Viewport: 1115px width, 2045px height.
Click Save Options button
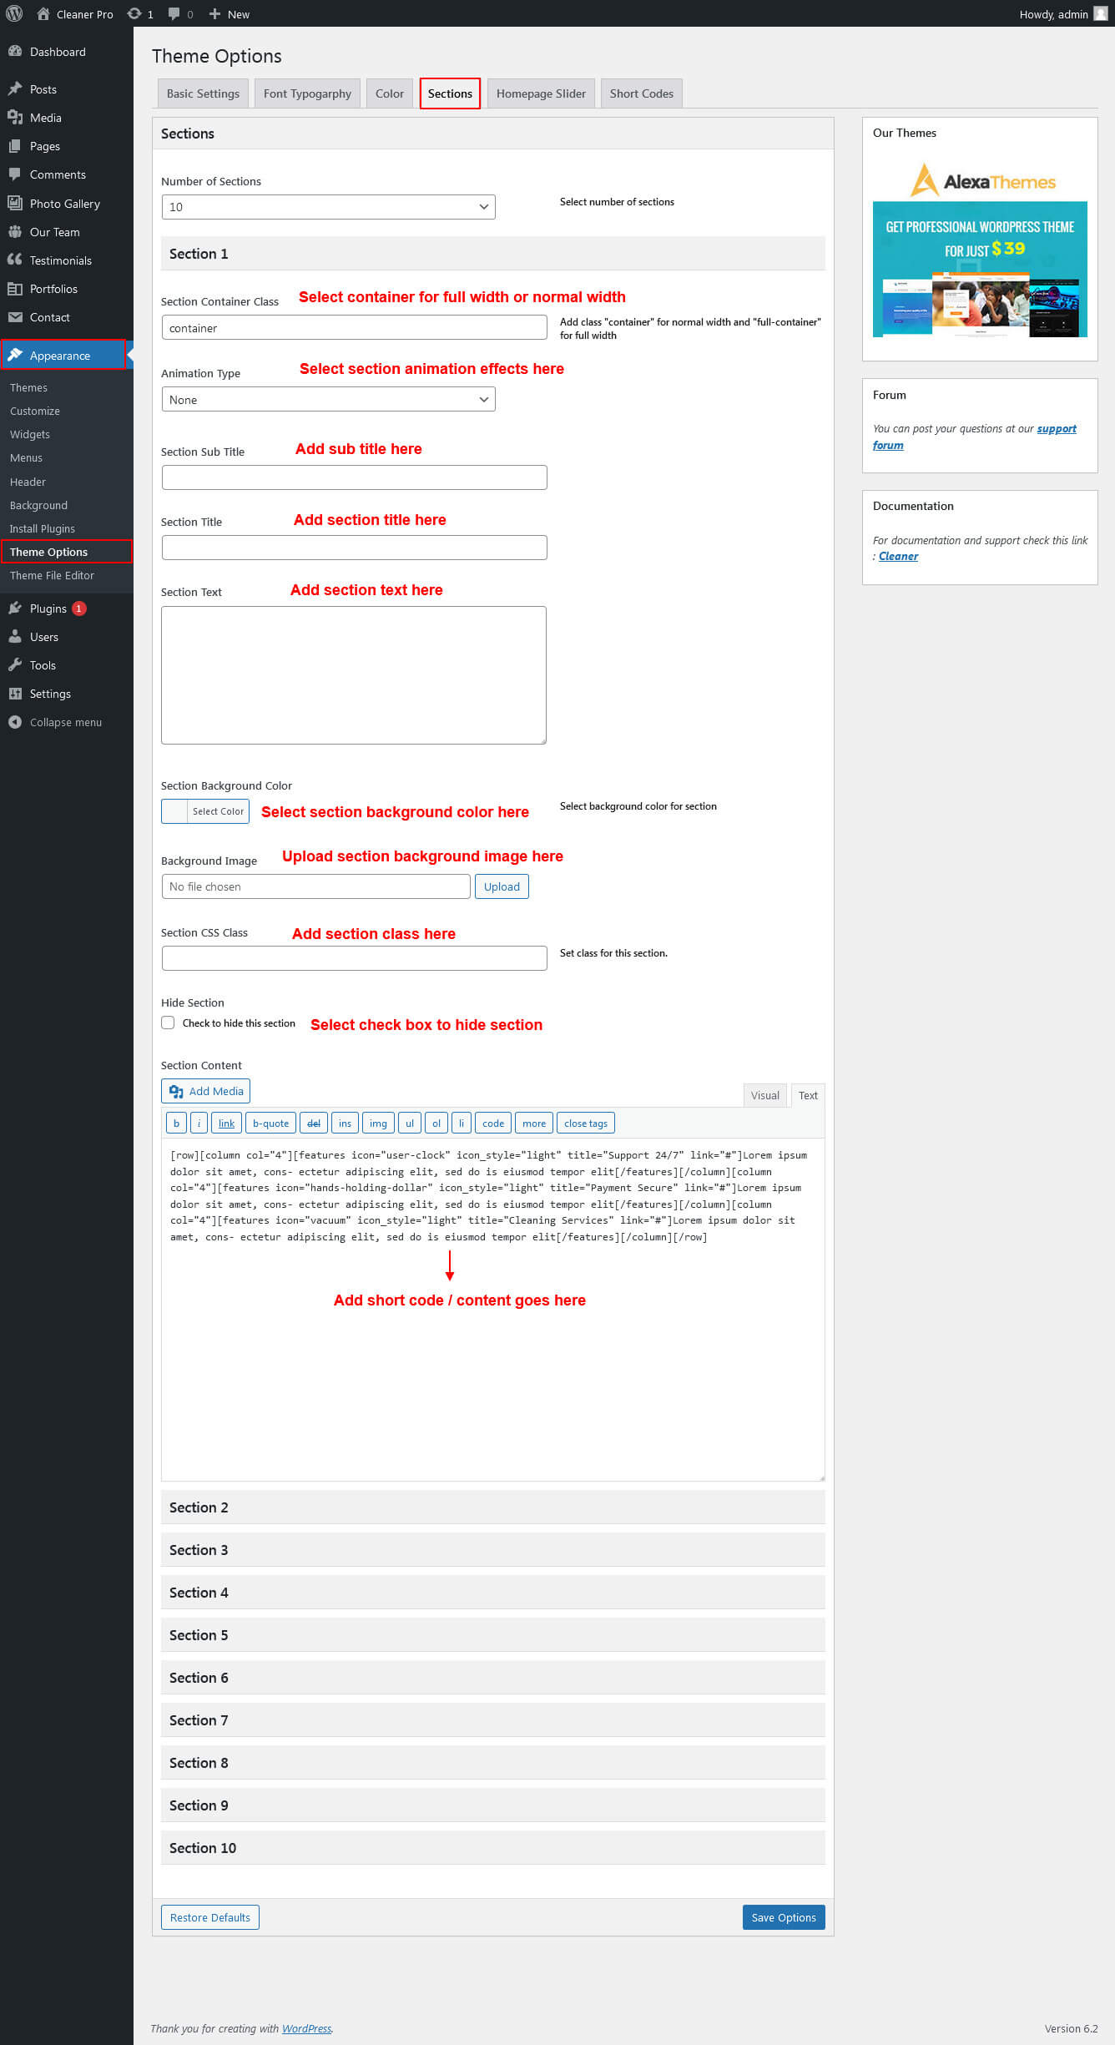(x=784, y=1916)
